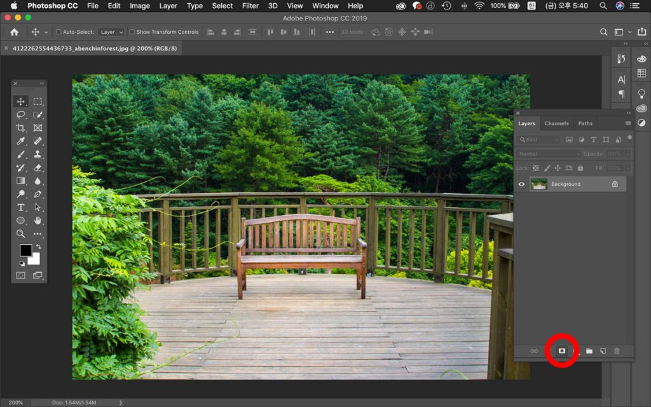Select the Lasso tool

pos(20,114)
